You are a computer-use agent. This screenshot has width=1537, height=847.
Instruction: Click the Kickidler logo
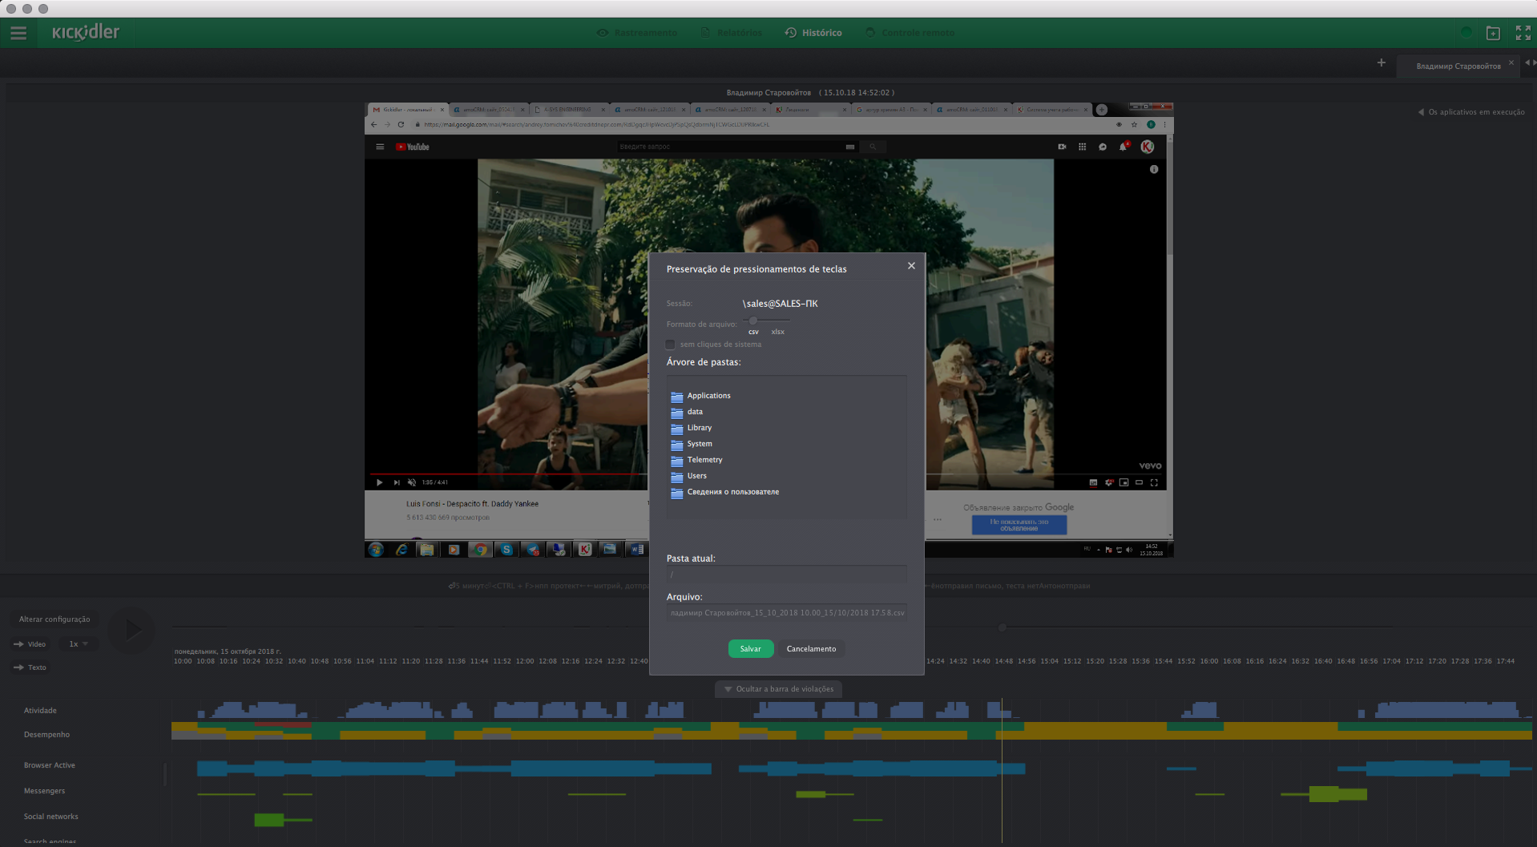(x=86, y=33)
